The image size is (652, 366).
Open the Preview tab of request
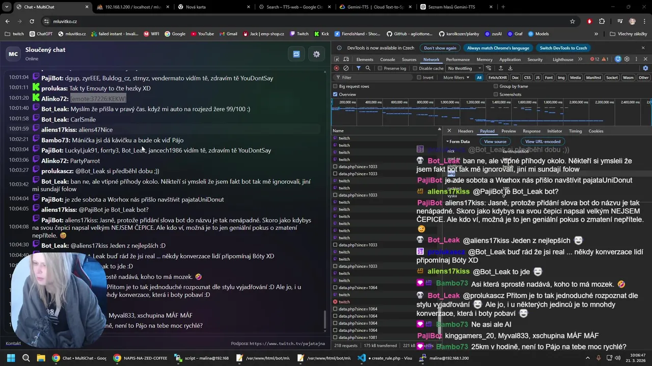pyautogui.click(x=508, y=131)
